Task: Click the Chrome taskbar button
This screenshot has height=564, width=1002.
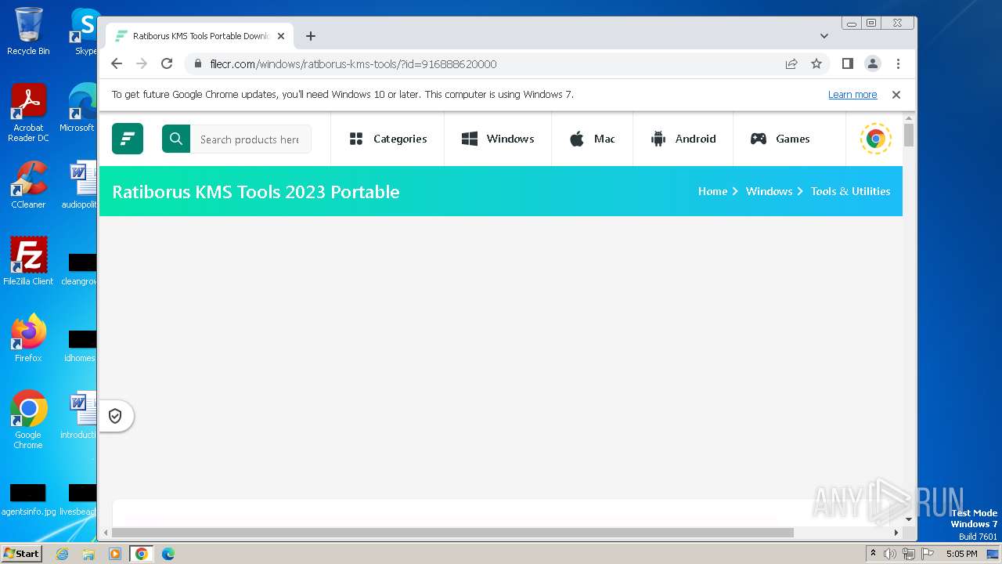Action: (x=142, y=554)
